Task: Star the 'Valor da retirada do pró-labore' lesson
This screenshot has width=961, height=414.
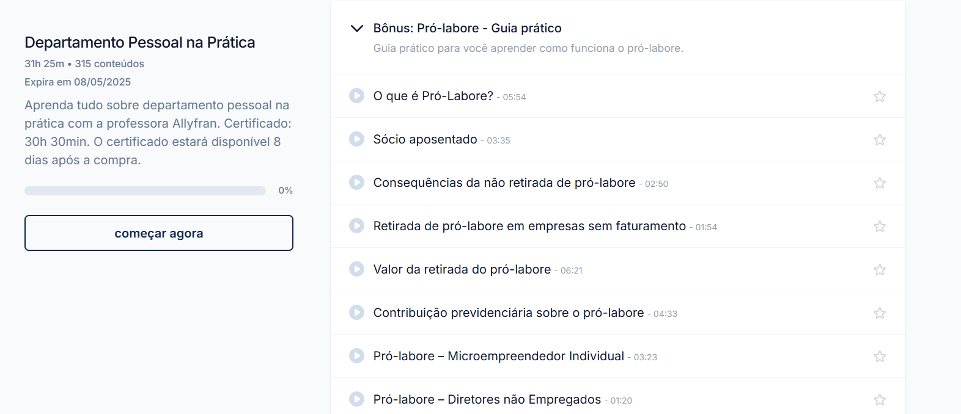Action: point(880,270)
